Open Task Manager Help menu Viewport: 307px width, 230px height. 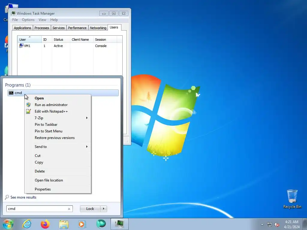point(54,20)
